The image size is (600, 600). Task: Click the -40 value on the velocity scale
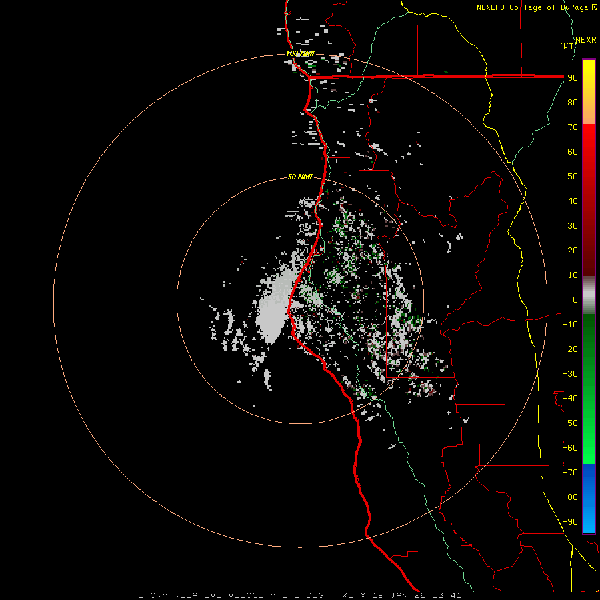(570, 399)
